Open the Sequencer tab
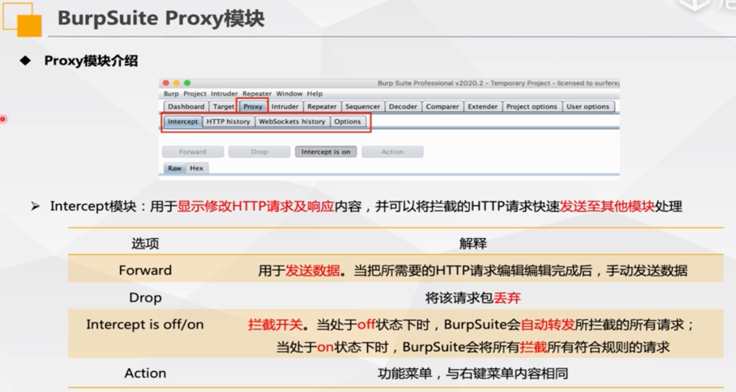 pos(363,107)
